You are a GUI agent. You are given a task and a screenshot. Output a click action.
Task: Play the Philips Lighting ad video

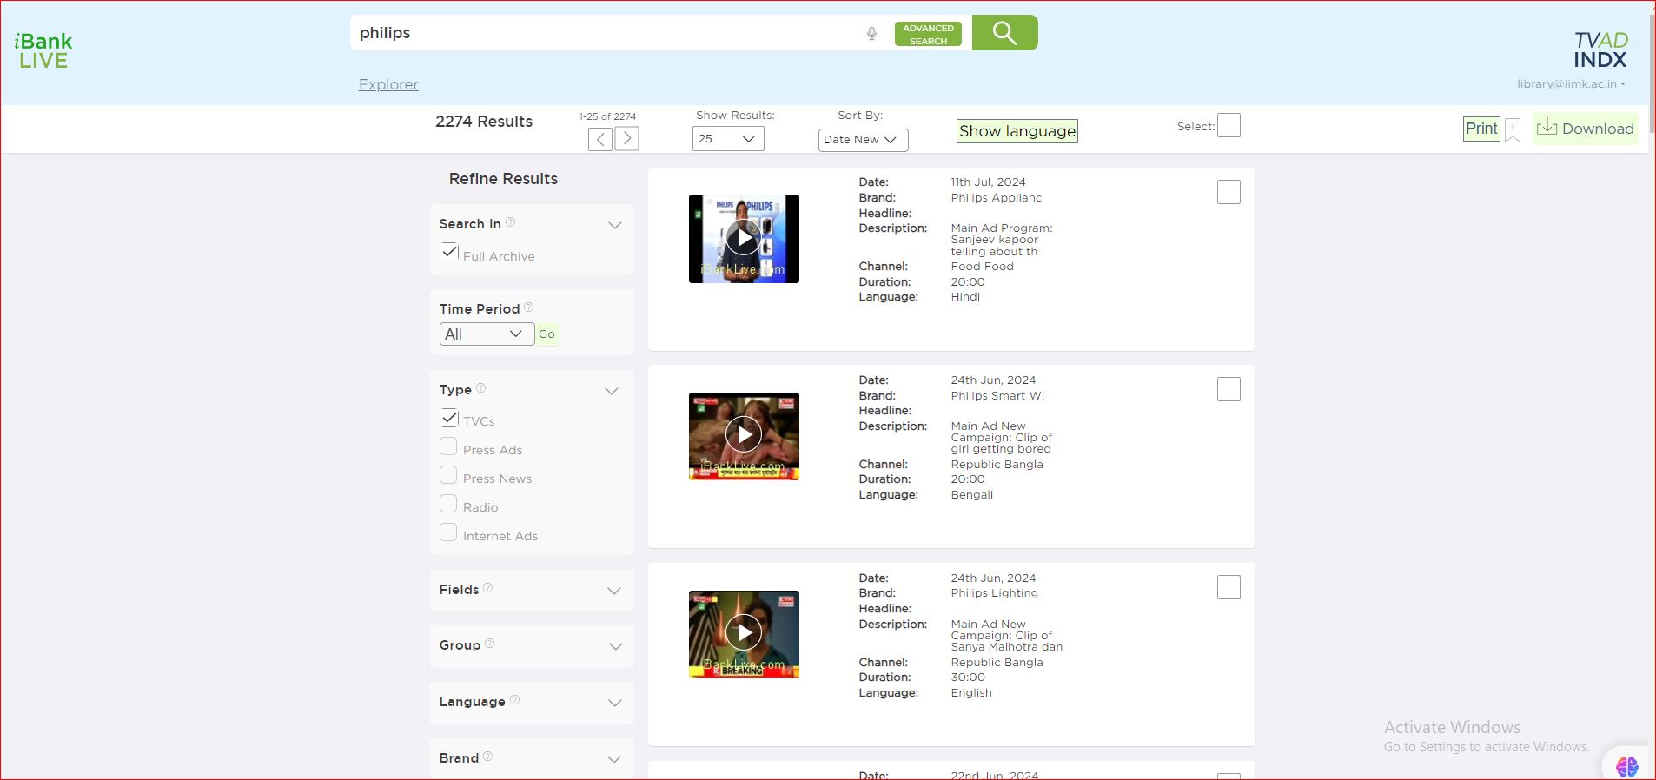tap(744, 633)
